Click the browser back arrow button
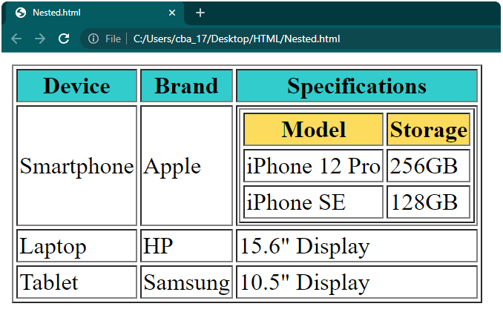503x315 pixels. [x=16, y=39]
